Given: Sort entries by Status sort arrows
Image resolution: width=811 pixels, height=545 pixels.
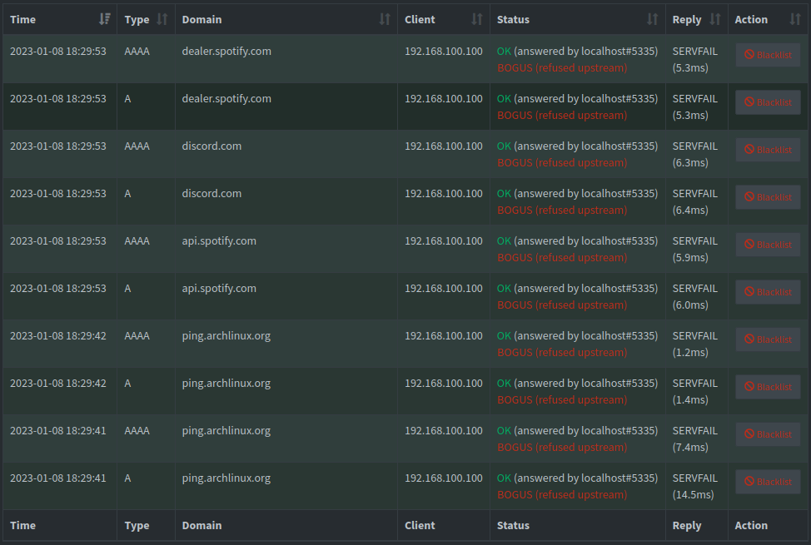Looking at the screenshot, I should (x=652, y=20).
